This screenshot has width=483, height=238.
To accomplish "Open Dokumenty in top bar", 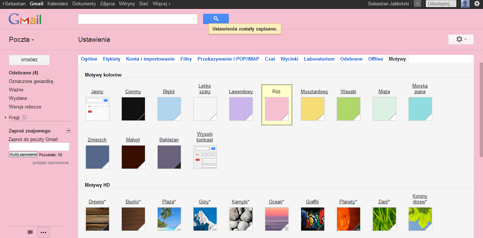I will point(84,4).
